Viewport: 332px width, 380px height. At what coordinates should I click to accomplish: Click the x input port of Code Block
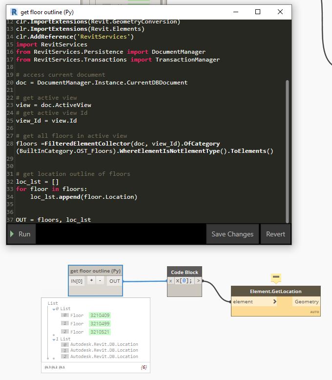pos(170,281)
